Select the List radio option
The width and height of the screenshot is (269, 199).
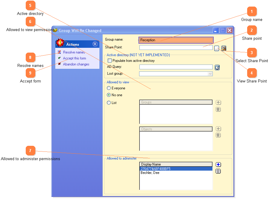tap(109, 102)
